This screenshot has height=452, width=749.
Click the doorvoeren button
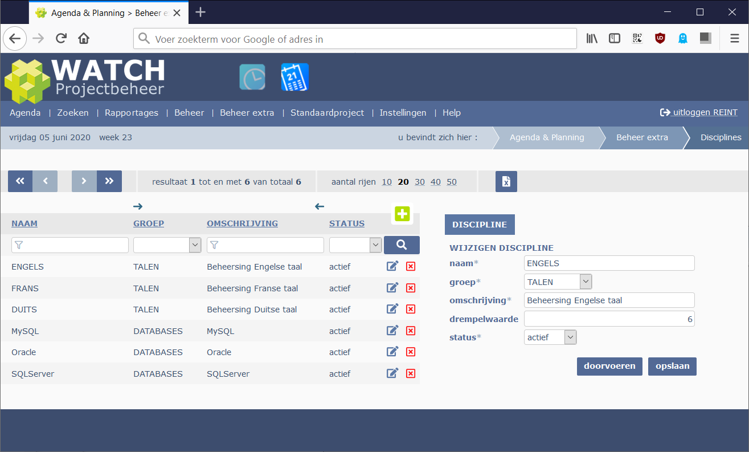pyautogui.click(x=609, y=366)
